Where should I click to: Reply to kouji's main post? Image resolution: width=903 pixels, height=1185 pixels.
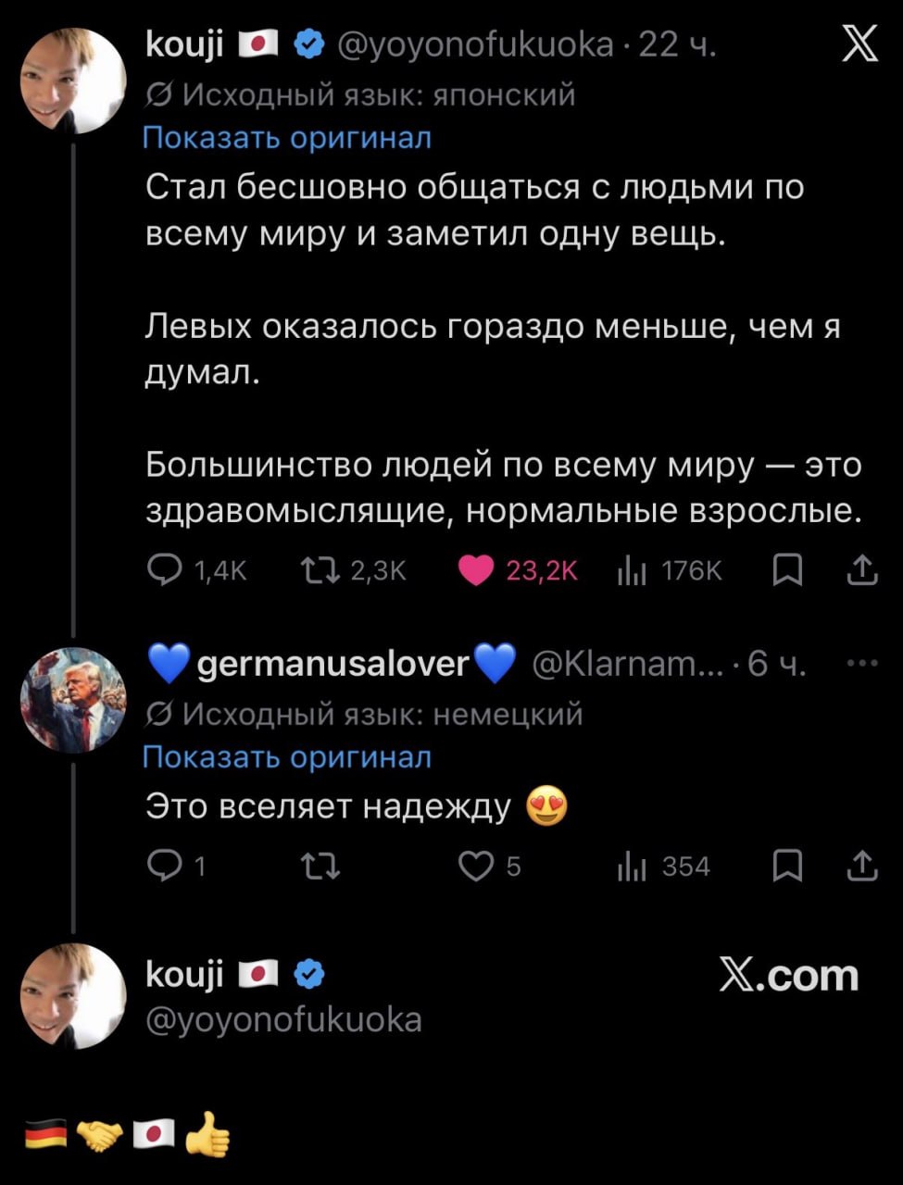[x=165, y=571]
